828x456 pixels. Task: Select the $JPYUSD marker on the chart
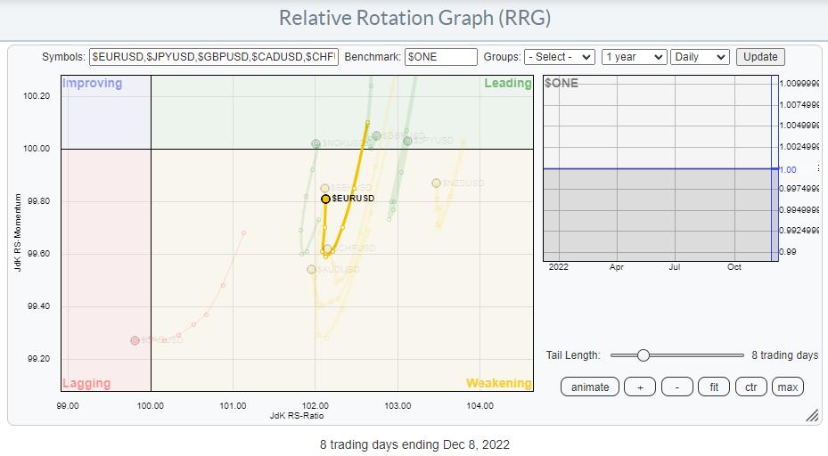pos(407,141)
